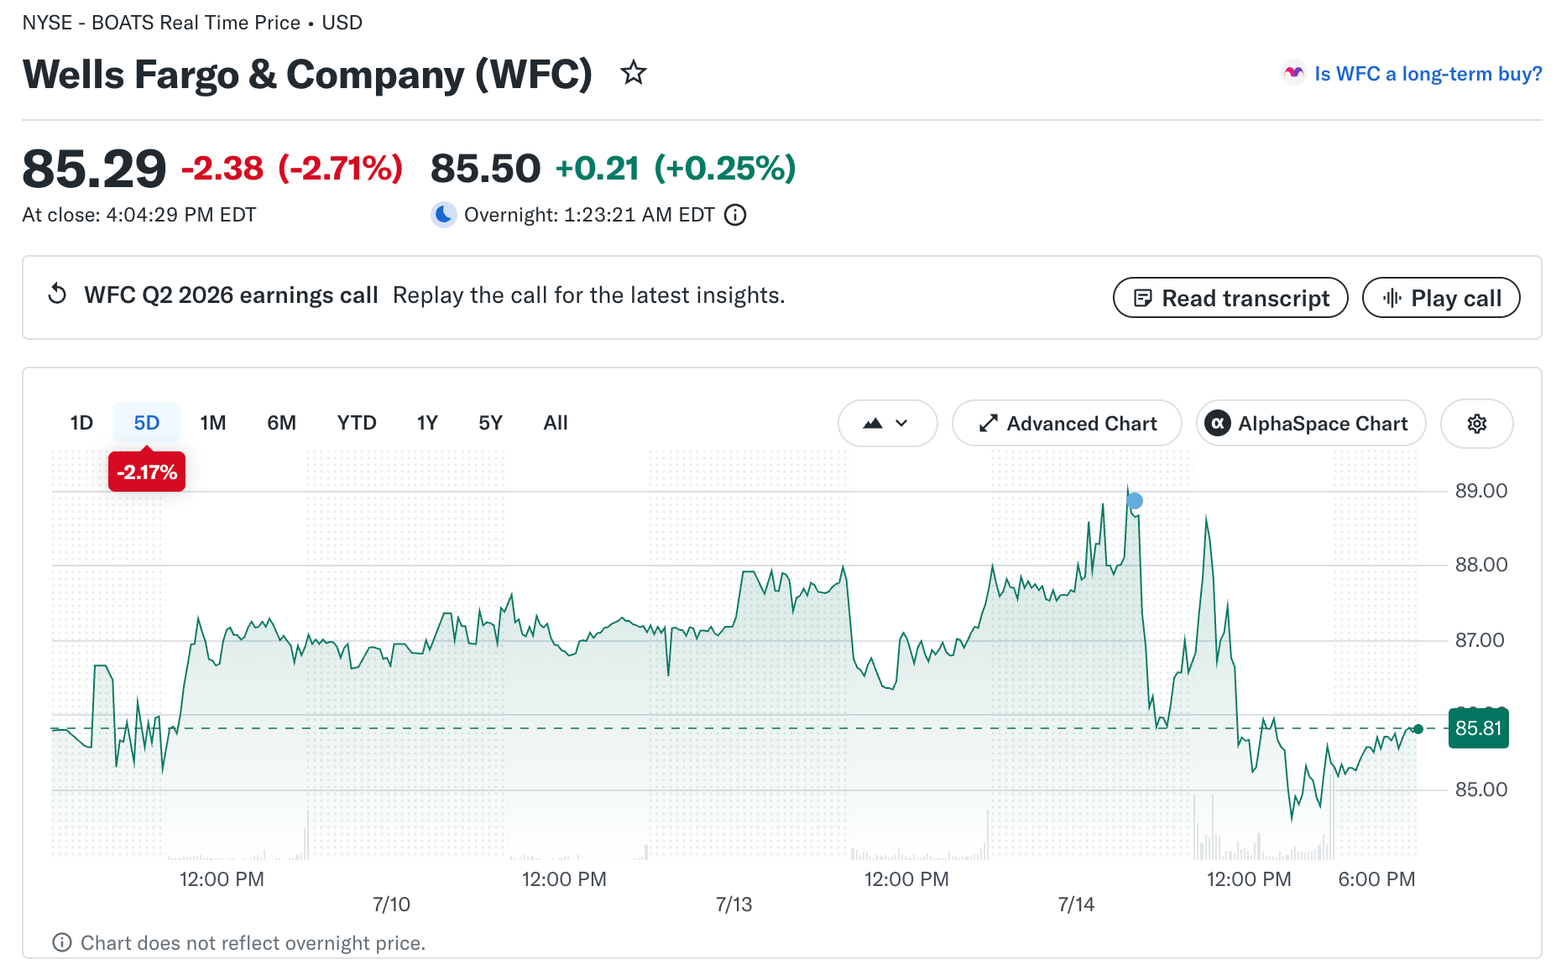The width and height of the screenshot is (1556, 980).
Task: Select the 1D time range
Action: tap(81, 423)
